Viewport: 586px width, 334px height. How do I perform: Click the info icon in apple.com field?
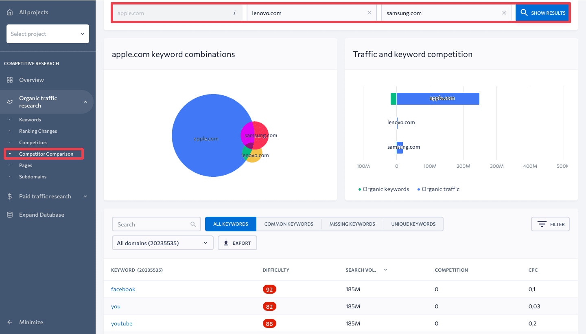coord(234,13)
